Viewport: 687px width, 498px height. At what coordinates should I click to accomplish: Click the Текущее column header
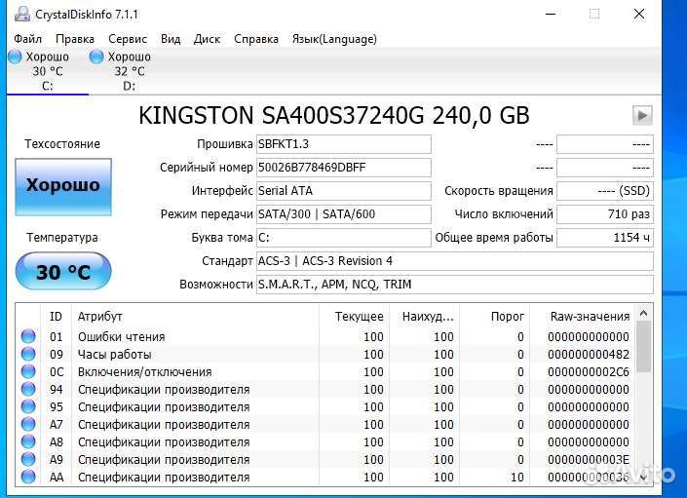(354, 316)
